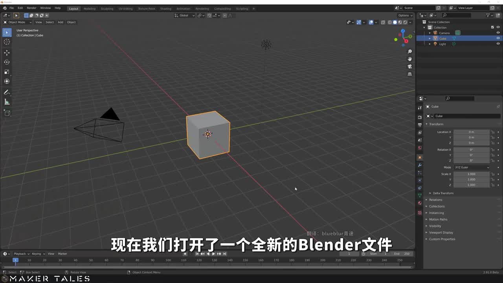The width and height of the screenshot is (503, 283).
Task: Open the Modifier properties wrench tab
Action: click(x=420, y=165)
